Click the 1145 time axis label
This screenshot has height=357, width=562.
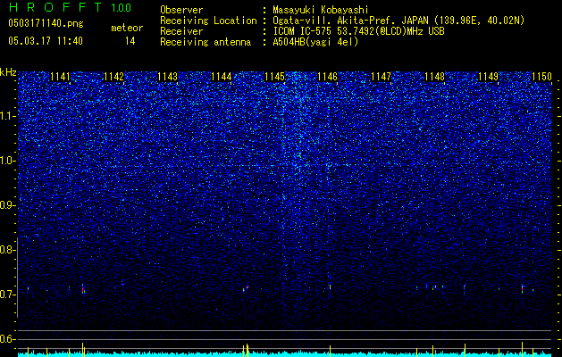click(274, 77)
